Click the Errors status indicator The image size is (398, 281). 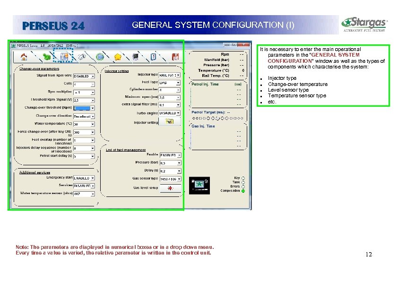click(243, 187)
